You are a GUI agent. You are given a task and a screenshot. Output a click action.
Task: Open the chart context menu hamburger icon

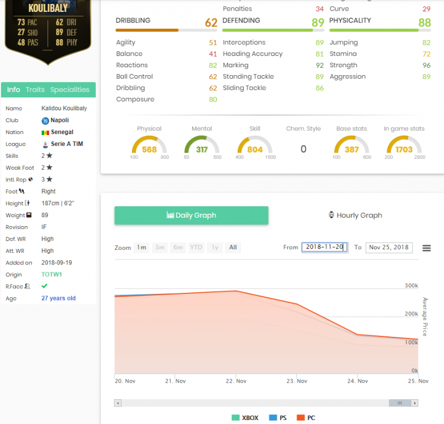pos(426,248)
